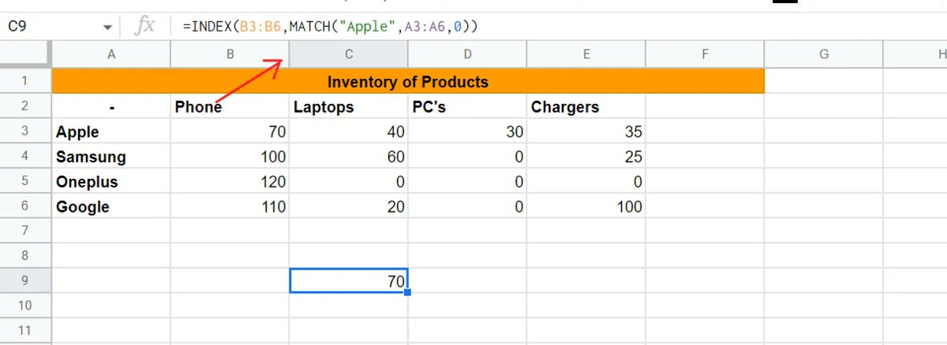
Task: Select row 8 header
Action: pos(24,256)
